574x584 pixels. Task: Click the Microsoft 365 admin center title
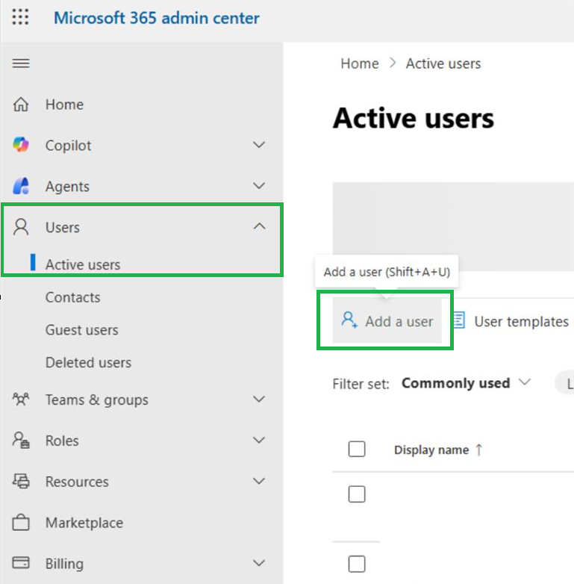tap(157, 18)
